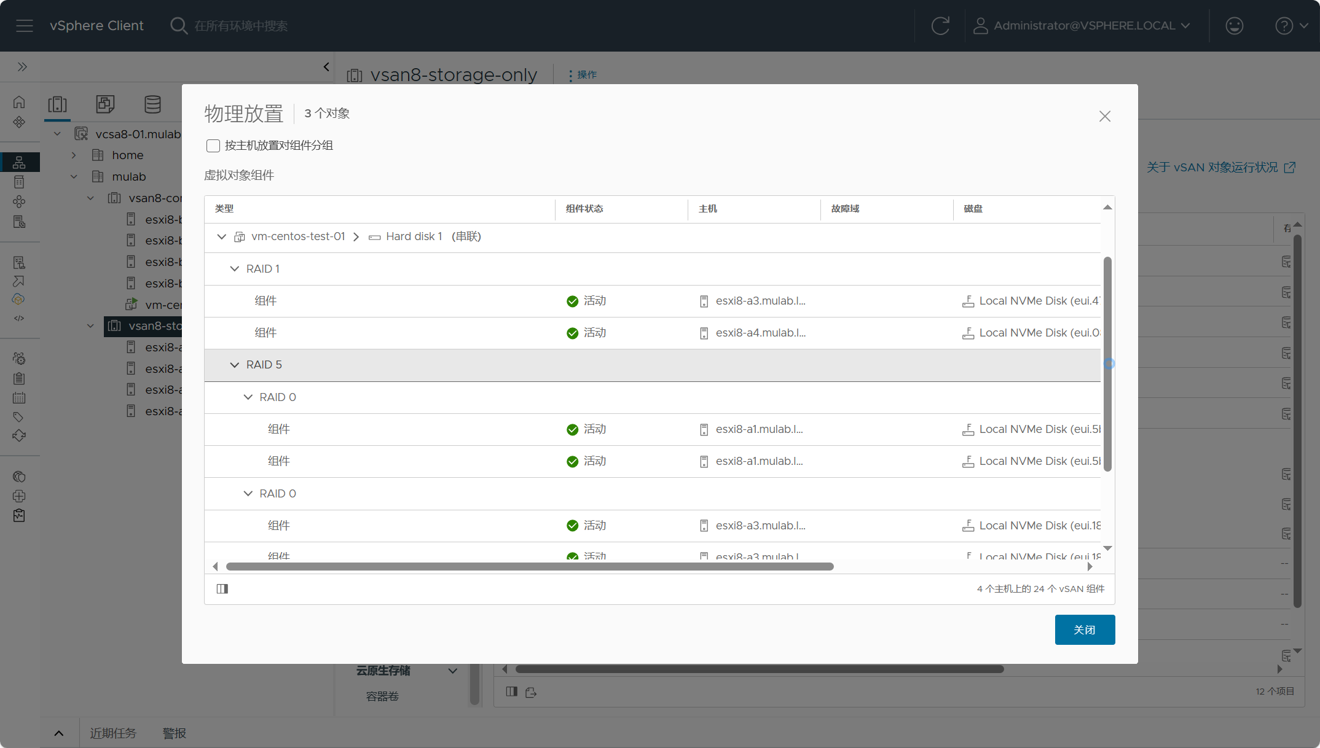Viewport: 1320px width, 748px height.
Task: Switch to Storage inventory tab
Action: click(x=152, y=104)
